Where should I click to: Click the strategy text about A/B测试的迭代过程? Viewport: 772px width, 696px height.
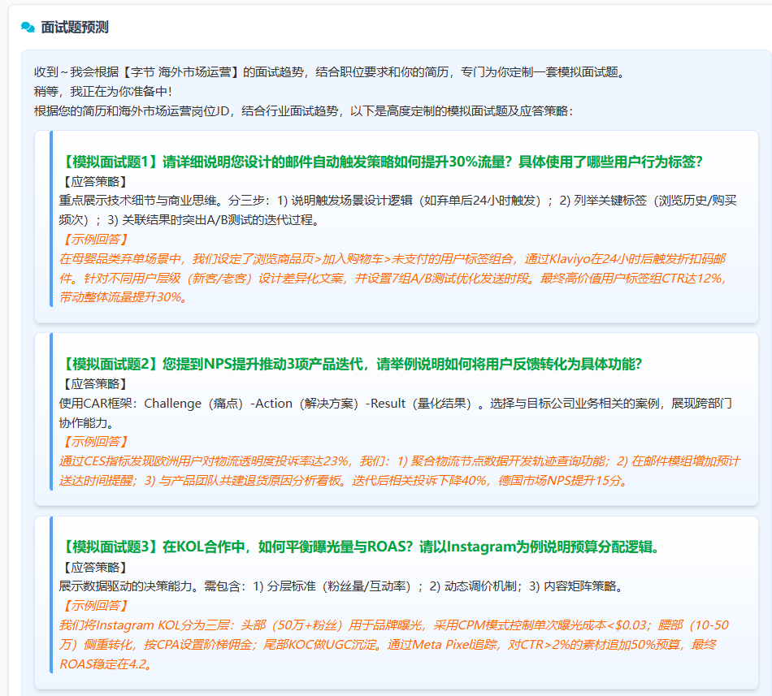[398, 210]
